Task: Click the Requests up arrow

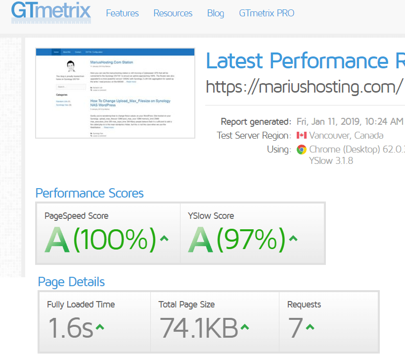Action: (310, 327)
